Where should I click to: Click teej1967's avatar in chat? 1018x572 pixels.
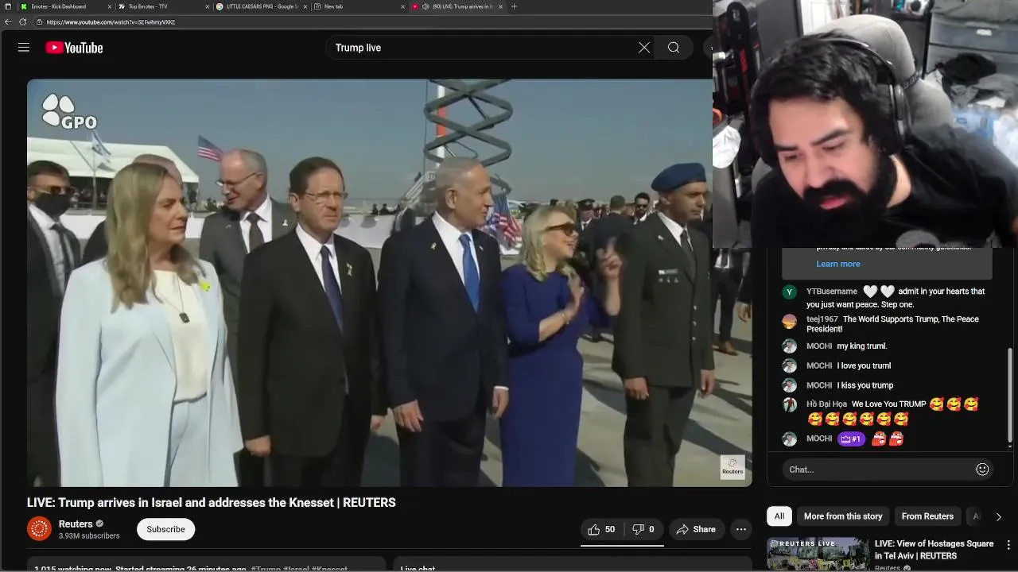click(x=789, y=321)
